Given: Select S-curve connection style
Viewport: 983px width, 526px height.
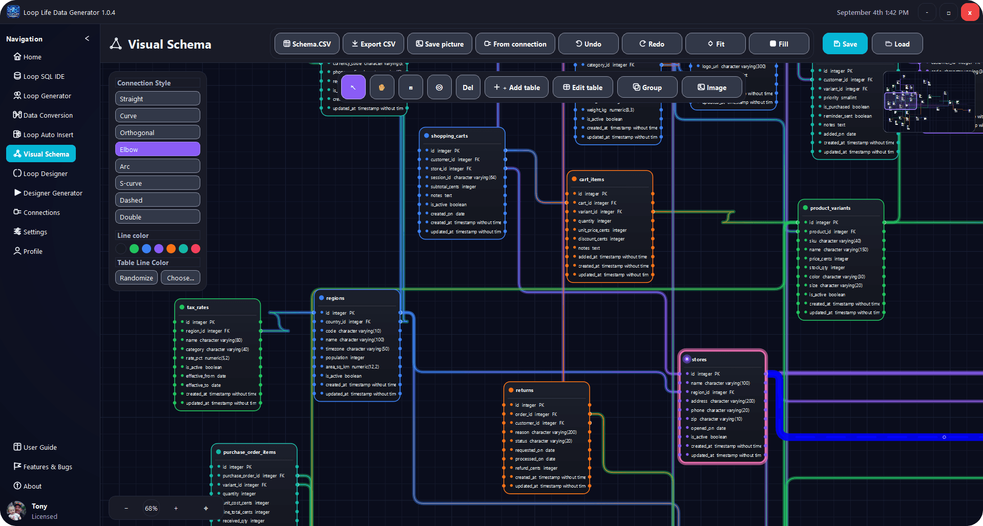Looking at the screenshot, I should point(158,183).
